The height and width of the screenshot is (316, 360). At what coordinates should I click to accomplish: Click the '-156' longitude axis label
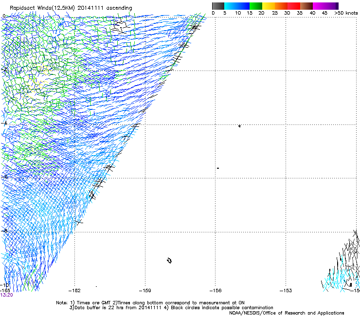pyautogui.click(x=216, y=291)
